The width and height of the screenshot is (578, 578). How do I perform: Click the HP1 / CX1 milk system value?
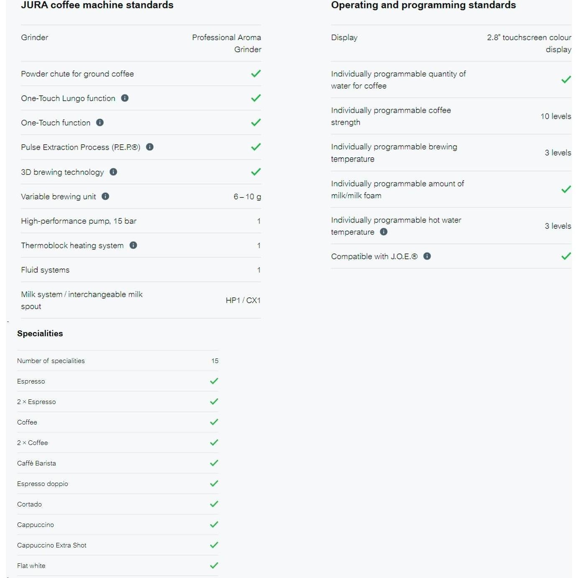click(243, 300)
